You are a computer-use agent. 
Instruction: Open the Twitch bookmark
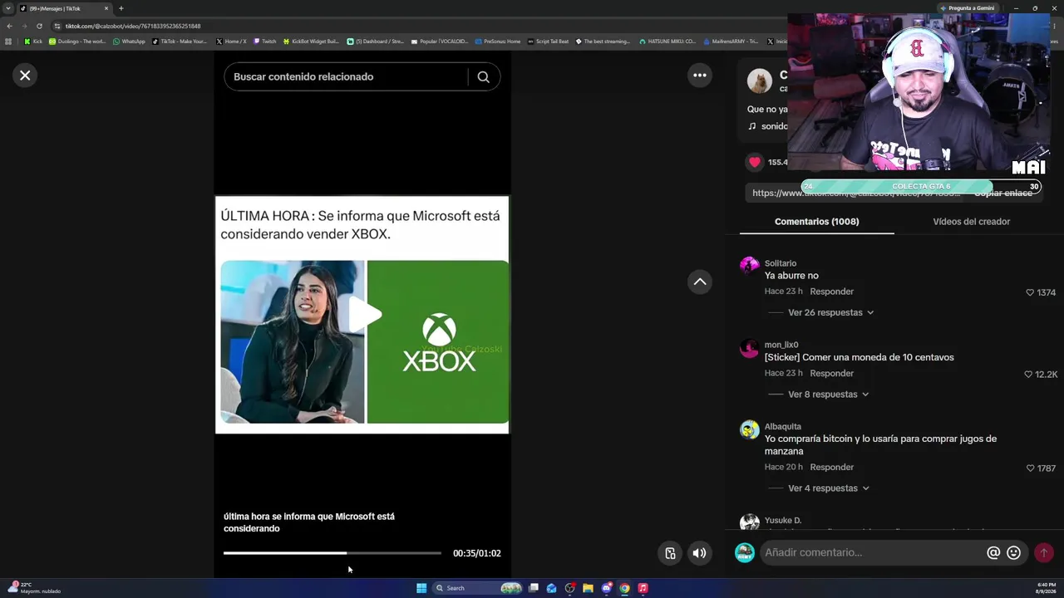[265, 42]
